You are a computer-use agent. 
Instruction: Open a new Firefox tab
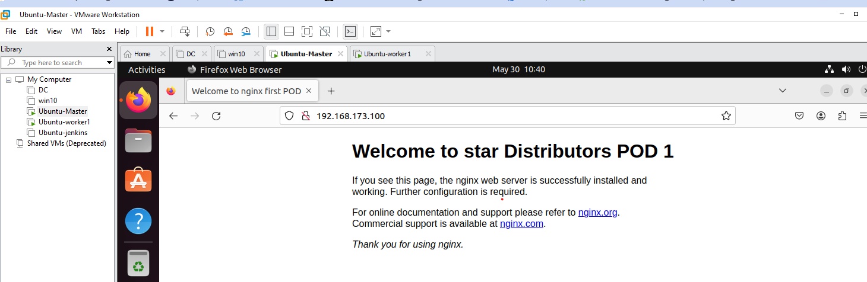tap(331, 91)
